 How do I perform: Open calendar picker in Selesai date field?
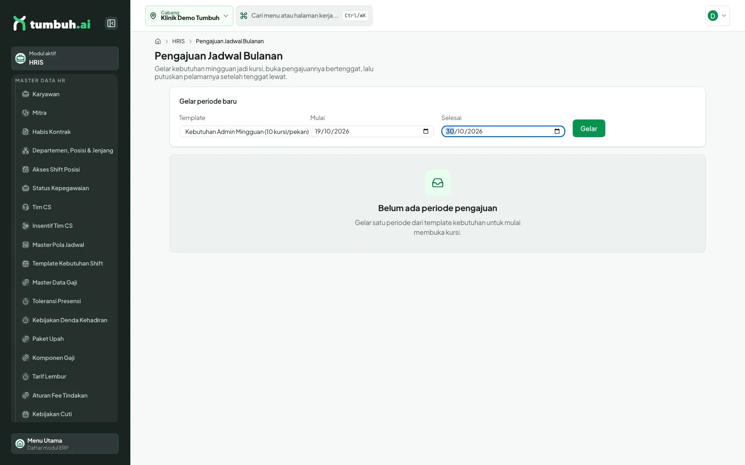coord(557,131)
